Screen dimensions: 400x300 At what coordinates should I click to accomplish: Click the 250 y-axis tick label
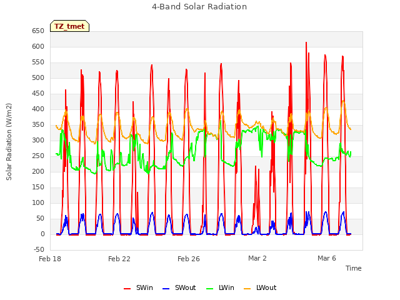click(x=38, y=156)
